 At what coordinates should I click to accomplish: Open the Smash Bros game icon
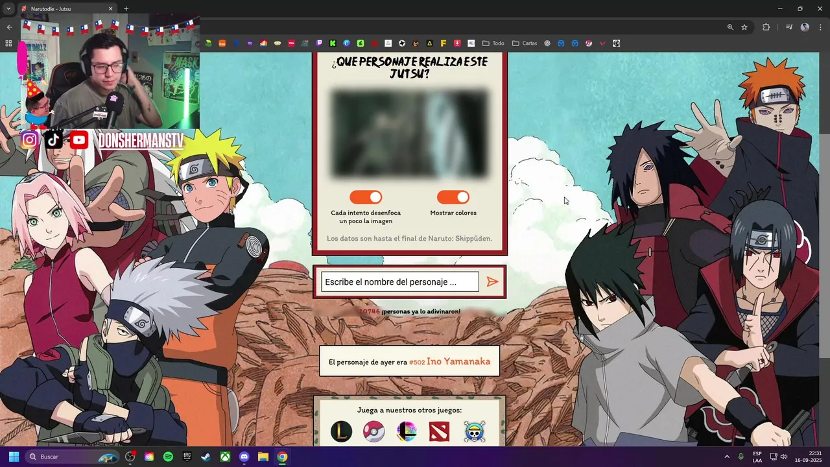[407, 431]
